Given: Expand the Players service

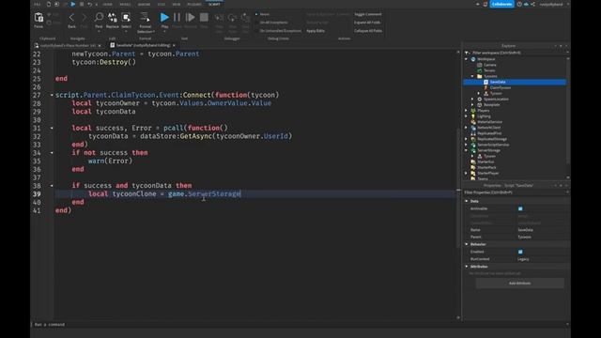Looking at the screenshot, I should [467, 111].
